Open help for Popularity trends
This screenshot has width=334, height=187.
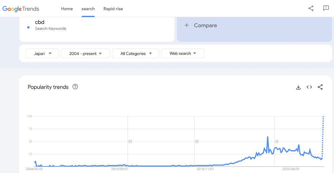(75, 87)
